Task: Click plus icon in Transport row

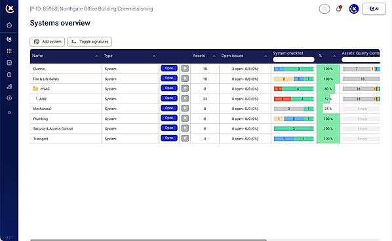Action: tap(185, 138)
